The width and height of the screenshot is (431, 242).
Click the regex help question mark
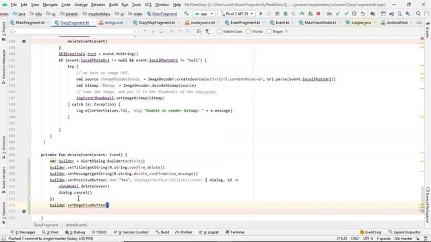click(286, 32)
